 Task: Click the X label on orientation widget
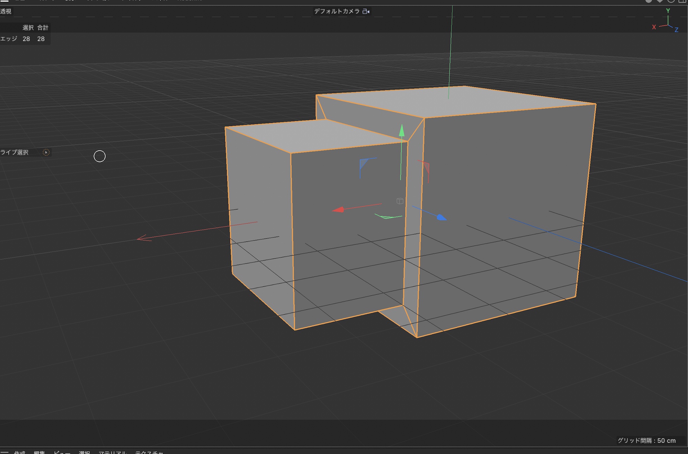click(x=654, y=27)
